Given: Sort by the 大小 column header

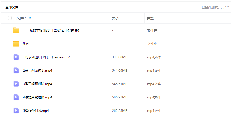Looking at the screenshot, I should click(x=115, y=18).
